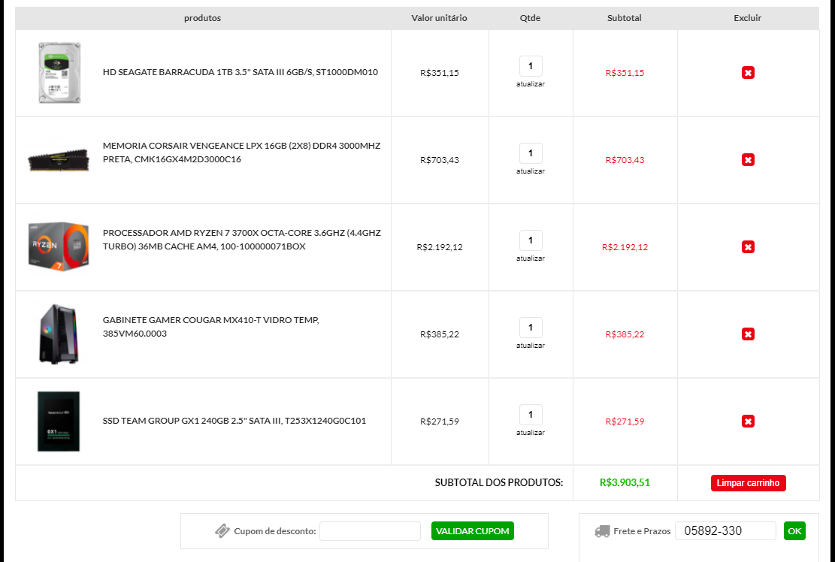Click quantity field for Team Group SSD
Viewport: 835px width, 562px height.
point(531,415)
